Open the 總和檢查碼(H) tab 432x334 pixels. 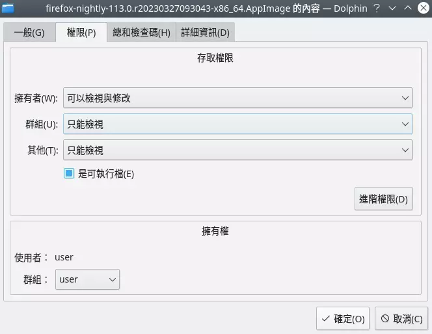(x=141, y=33)
